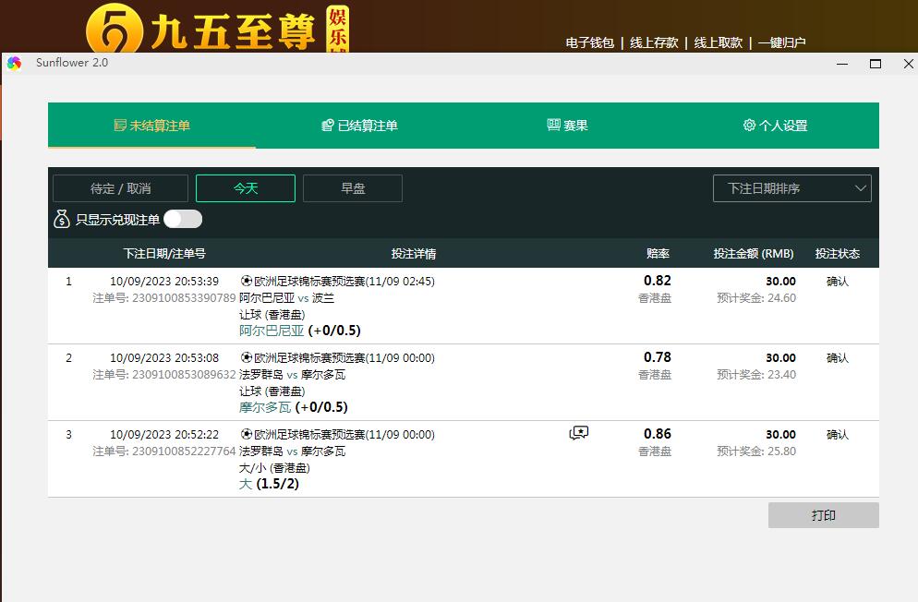Click bet number 2309100853390789 in row 1
Image resolution: width=918 pixels, height=602 pixels.
[x=184, y=298]
